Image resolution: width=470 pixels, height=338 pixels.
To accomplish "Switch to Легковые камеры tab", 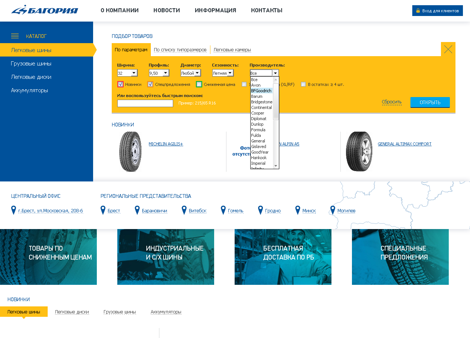I will [232, 49].
